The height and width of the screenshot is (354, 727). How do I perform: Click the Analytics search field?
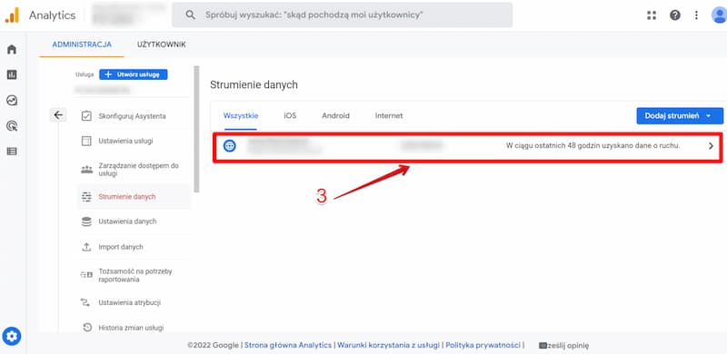point(343,15)
